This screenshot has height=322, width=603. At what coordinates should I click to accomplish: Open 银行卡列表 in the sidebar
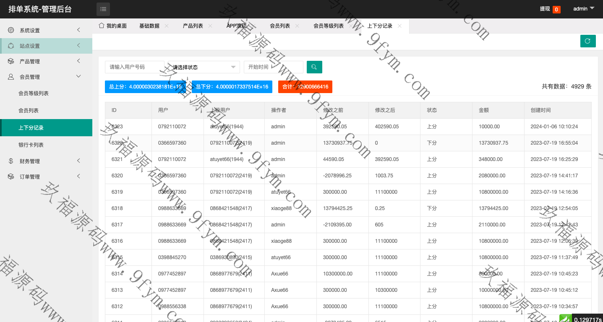coord(31,145)
